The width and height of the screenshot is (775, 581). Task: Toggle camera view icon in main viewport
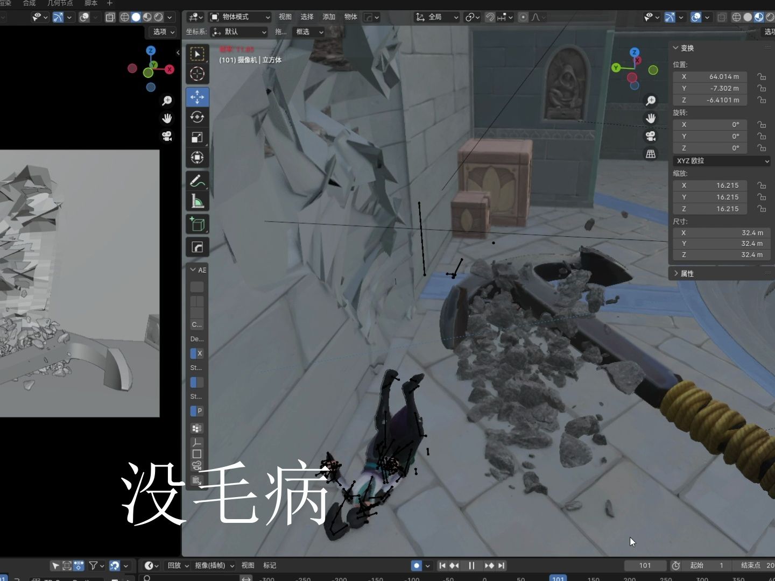coord(651,136)
